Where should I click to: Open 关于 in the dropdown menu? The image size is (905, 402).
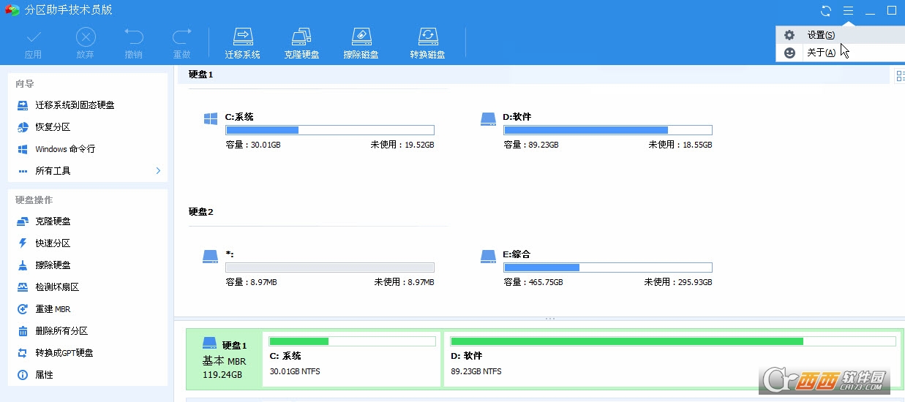(x=820, y=53)
